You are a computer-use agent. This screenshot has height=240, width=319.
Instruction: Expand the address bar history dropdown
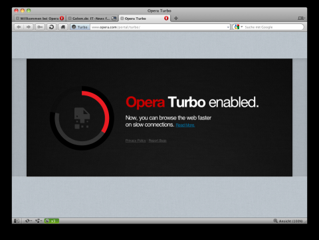click(x=228, y=27)
